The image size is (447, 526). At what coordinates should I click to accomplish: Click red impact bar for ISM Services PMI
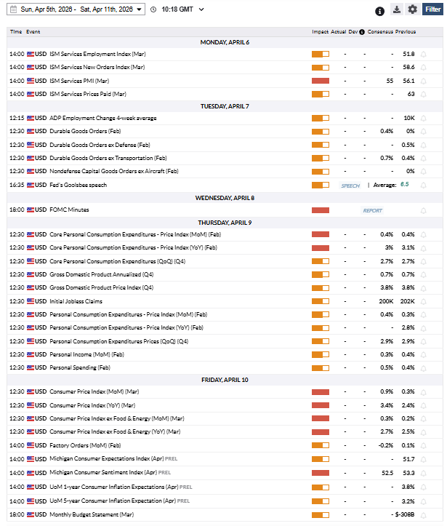pos(320,81)
